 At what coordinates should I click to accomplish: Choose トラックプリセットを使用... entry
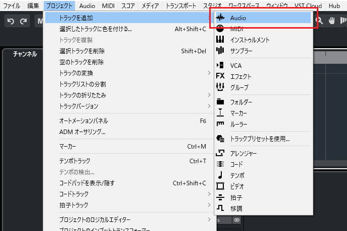[x=264, y=139]
